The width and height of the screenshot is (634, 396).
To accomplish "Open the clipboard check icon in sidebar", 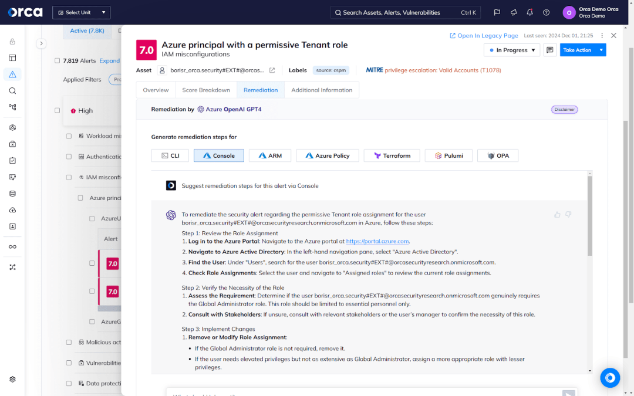I will 12,160.
